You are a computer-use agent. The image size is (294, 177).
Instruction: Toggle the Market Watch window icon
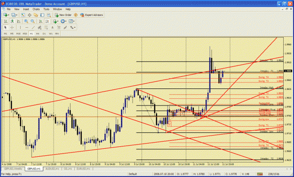click(x=23, y=15)
